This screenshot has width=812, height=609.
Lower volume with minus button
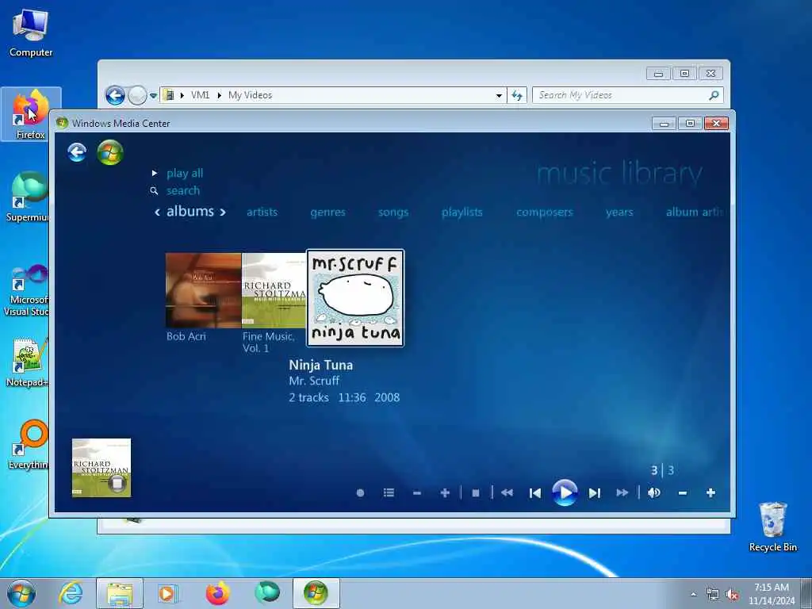click(x=683, y=493)
